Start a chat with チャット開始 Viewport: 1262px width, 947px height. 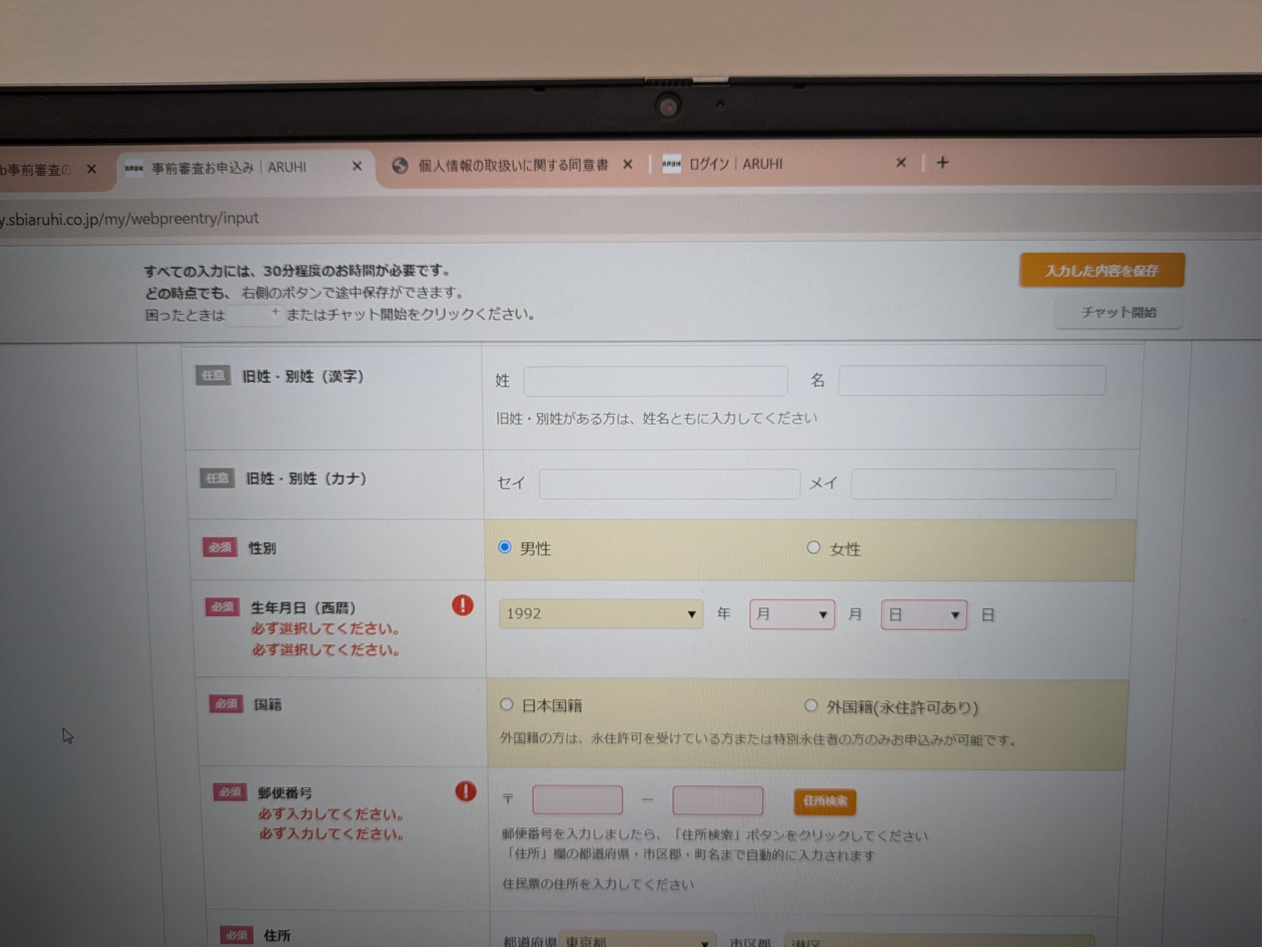point(1118,312)
